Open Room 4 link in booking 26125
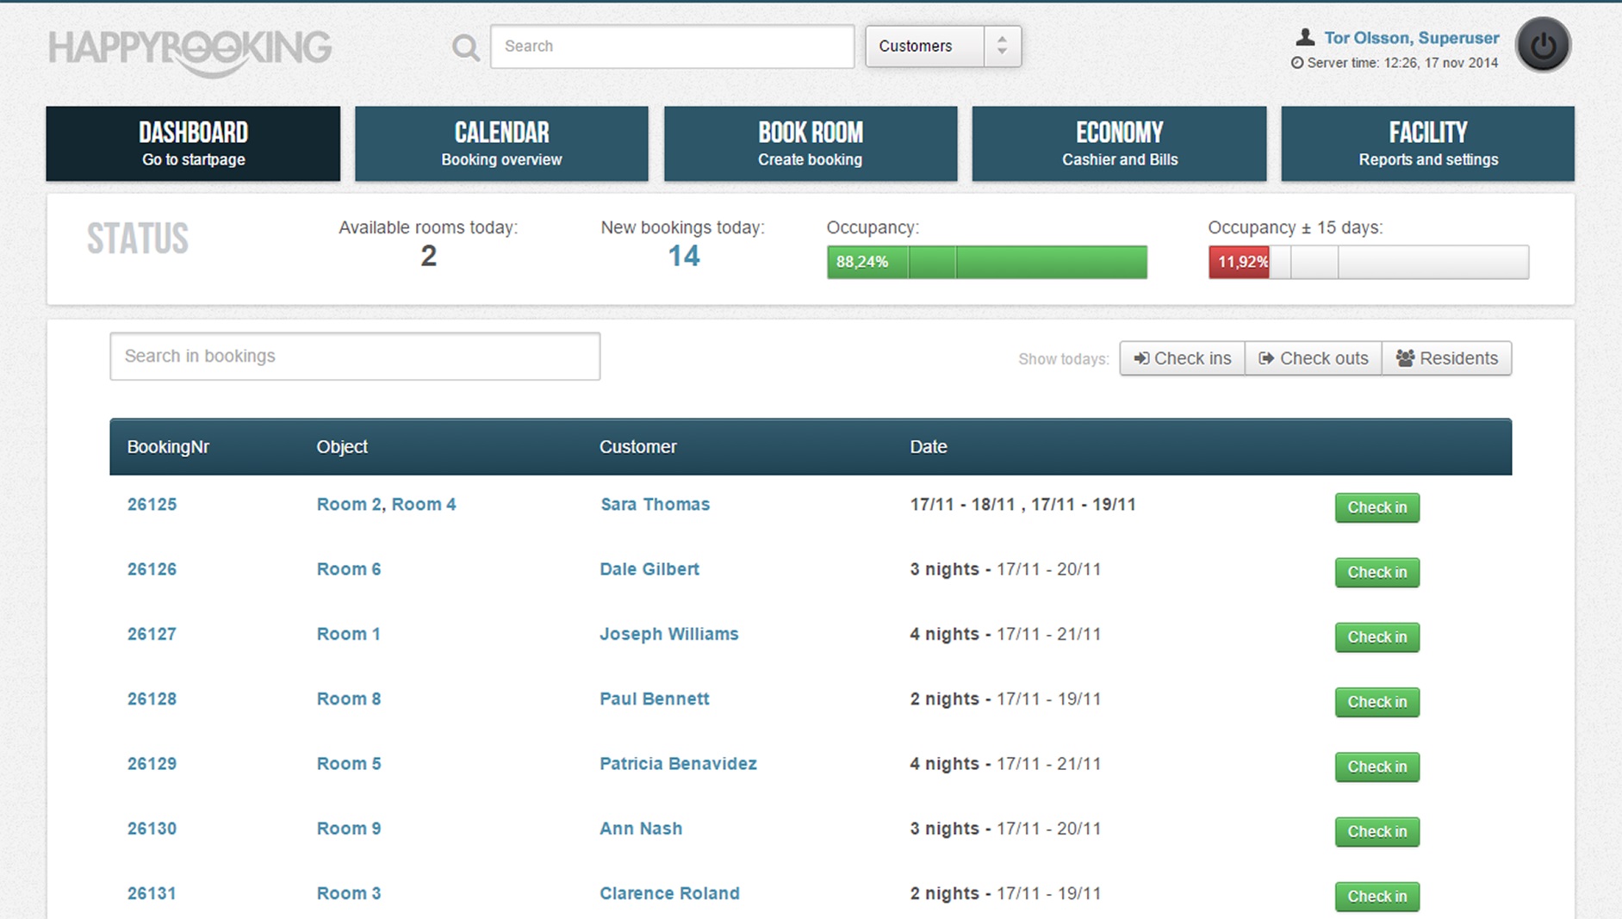The width and height of the screenshot is (1622, 919). 424,505
